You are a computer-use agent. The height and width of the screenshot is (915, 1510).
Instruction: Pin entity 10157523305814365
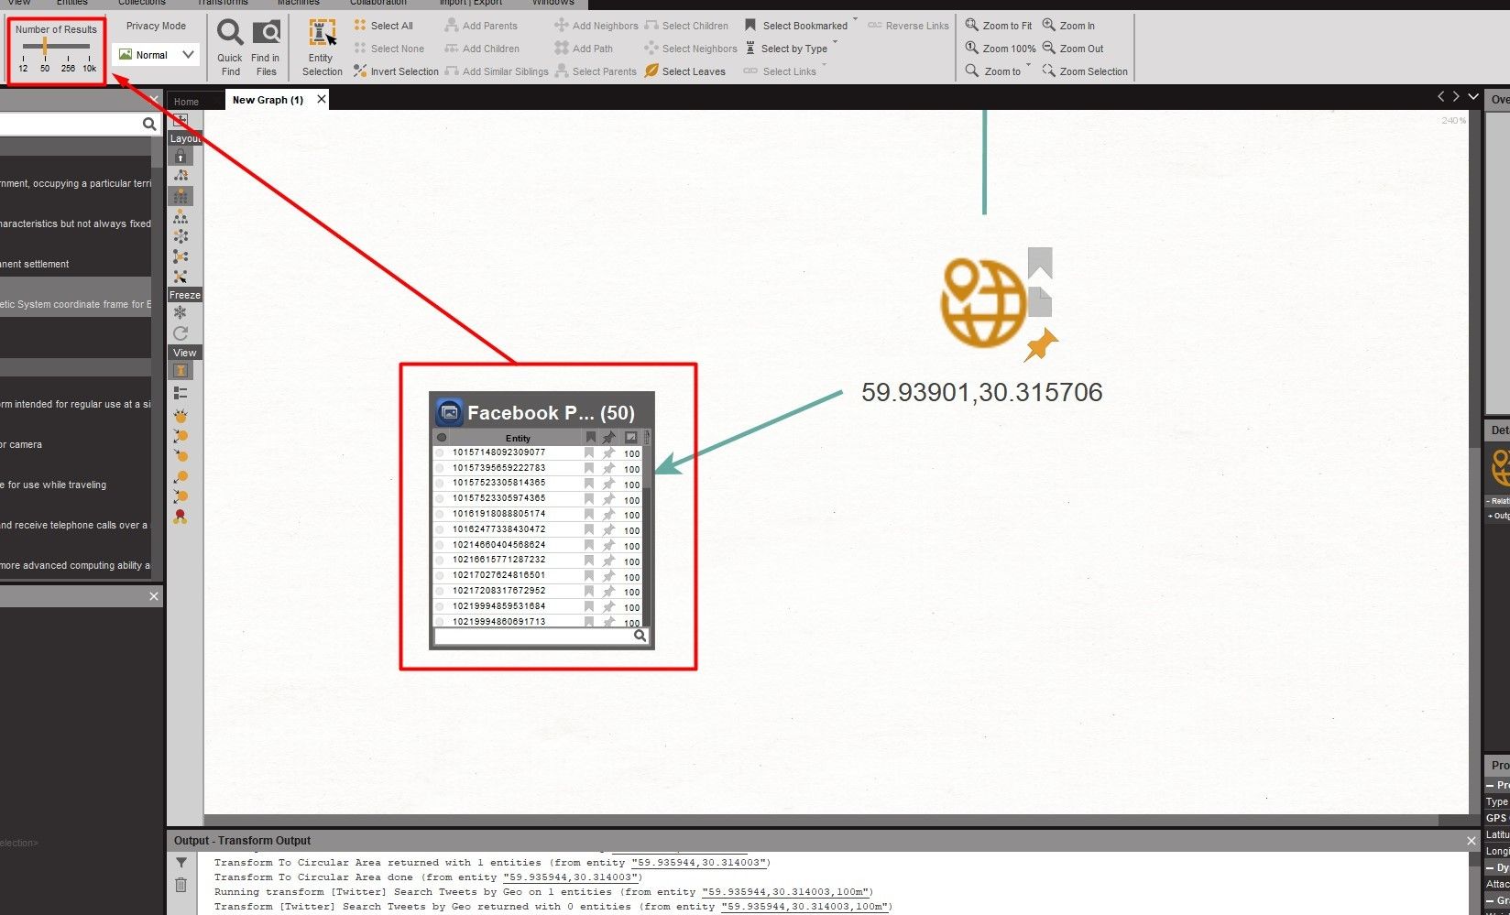pos(609,484)
